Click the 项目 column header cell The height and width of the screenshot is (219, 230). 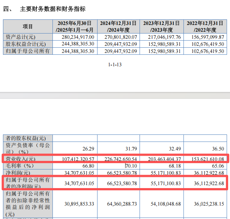[28, 26]
